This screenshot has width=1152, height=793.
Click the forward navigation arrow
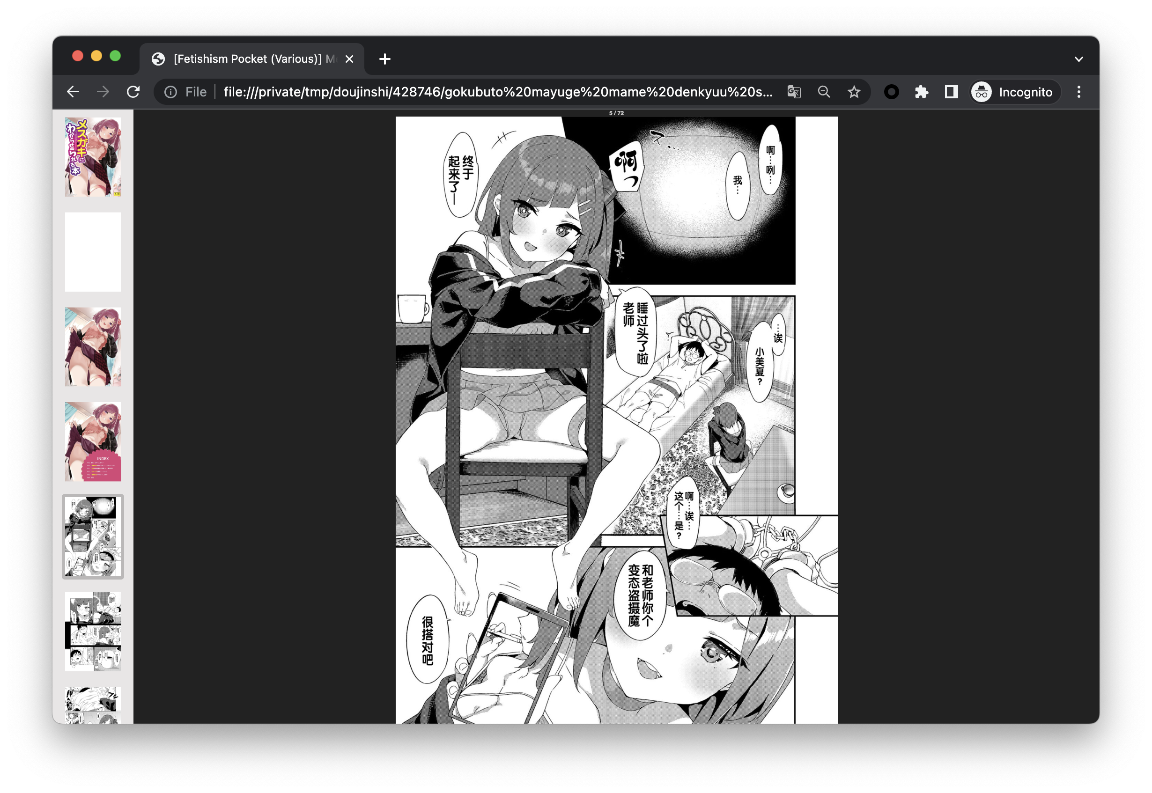point(103,92)
